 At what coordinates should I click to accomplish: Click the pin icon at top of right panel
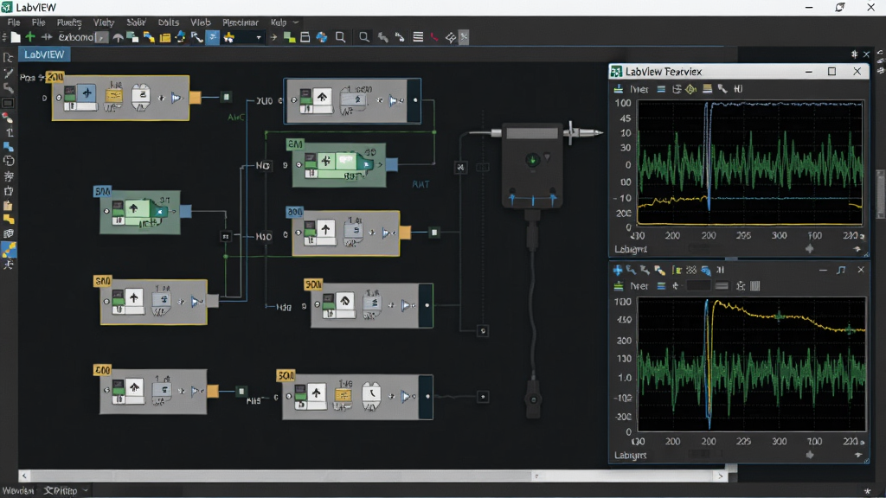coord(854,54)
